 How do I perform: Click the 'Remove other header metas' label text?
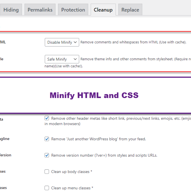(x=118, y=121)
